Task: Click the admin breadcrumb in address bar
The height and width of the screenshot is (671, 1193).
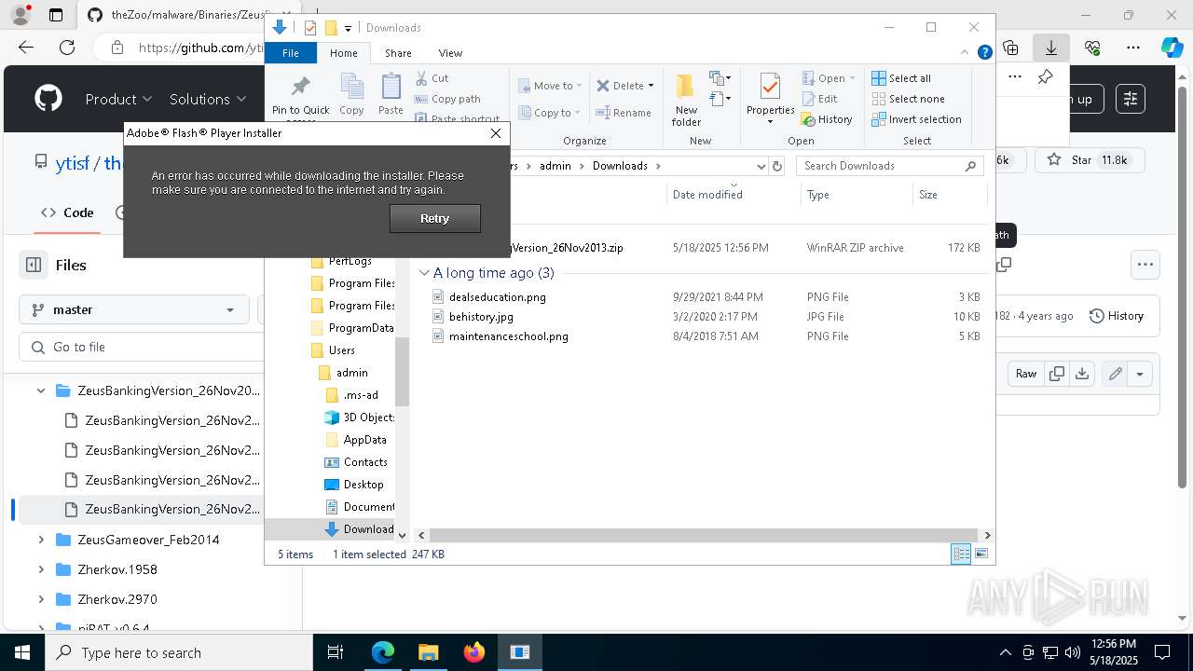Action: point(555,166)
